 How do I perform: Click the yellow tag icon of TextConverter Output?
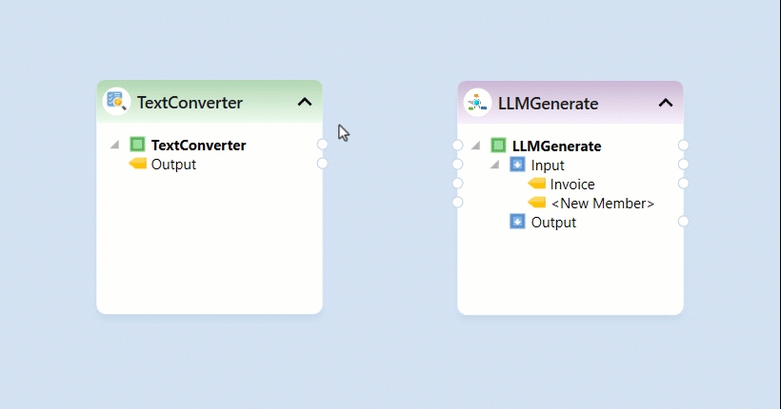pos(137,164)
